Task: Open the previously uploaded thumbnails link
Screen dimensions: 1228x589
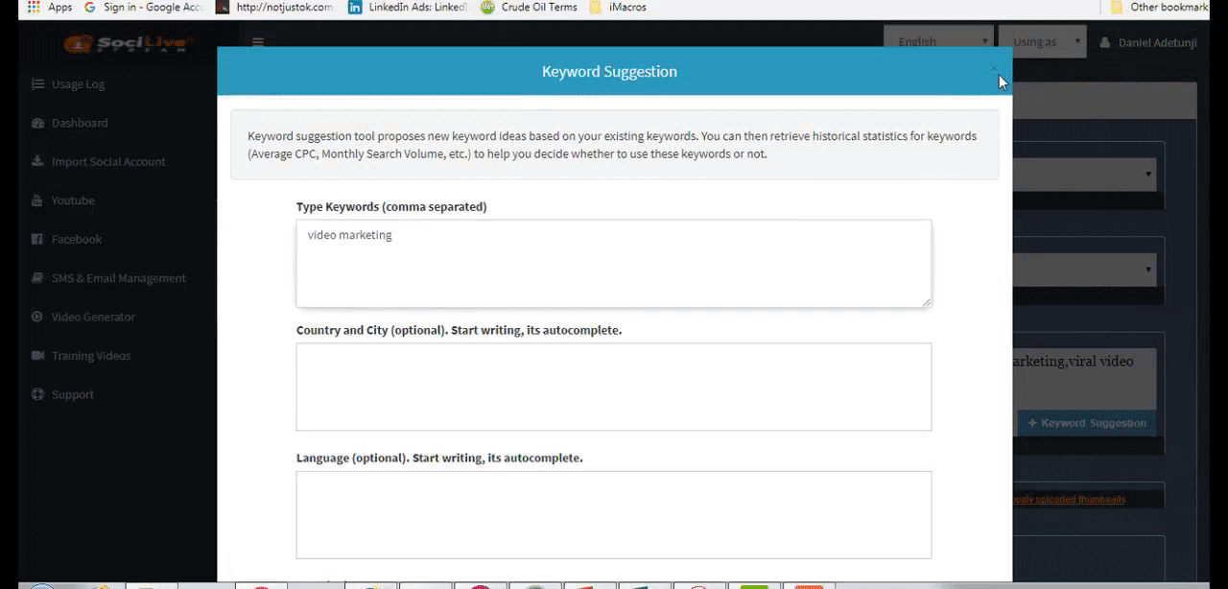Action: (1068, 499)
